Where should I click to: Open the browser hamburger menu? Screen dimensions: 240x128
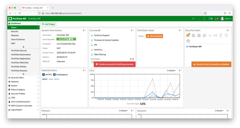pyautogui.click(x=230, y=13)
